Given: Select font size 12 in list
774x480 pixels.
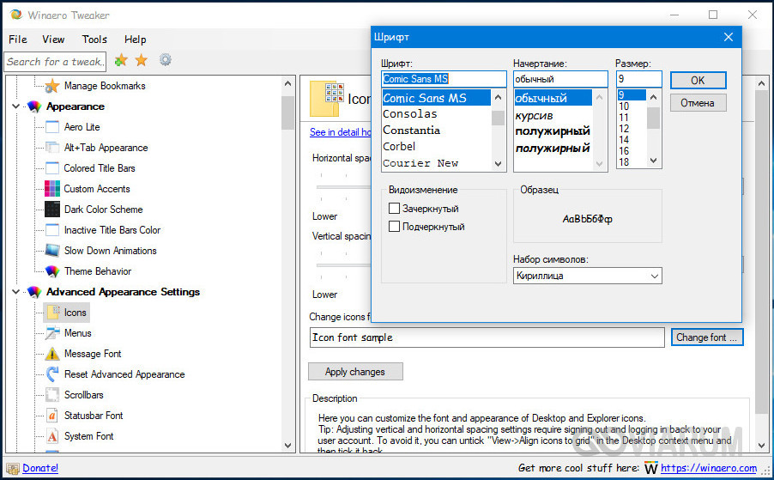Looking at the screenshot, I should 625,129.
